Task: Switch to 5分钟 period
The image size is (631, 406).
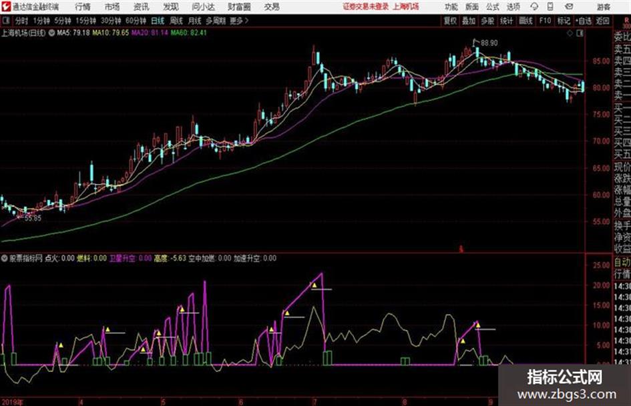Action: tap(62, 21)
